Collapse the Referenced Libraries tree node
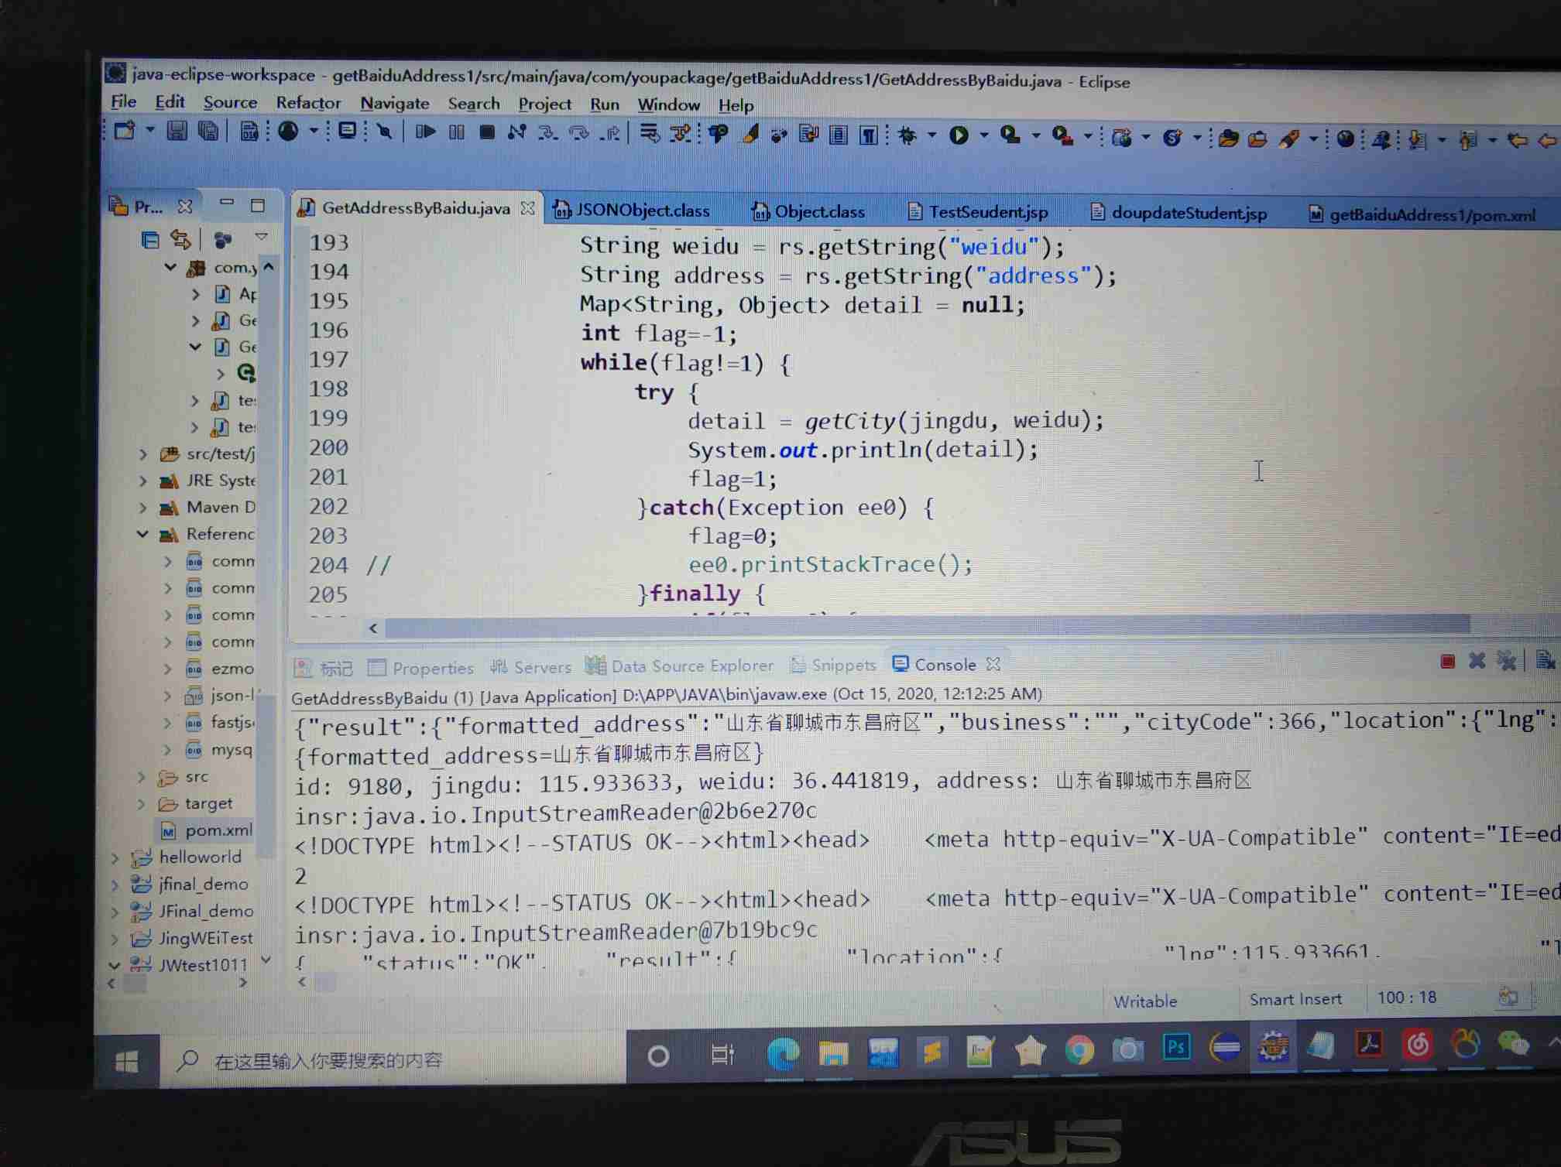1561x1167 pixels. [143, 534]
